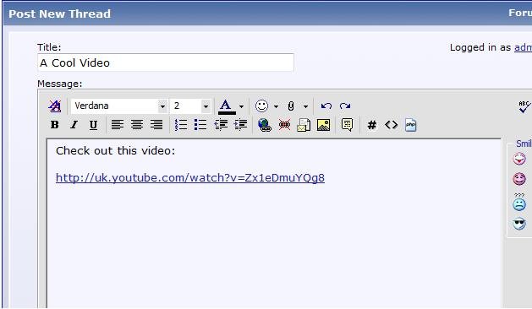Click the Title field containing A Cool Video
This screenshot has height=309, width=532.
click(166, 62)
